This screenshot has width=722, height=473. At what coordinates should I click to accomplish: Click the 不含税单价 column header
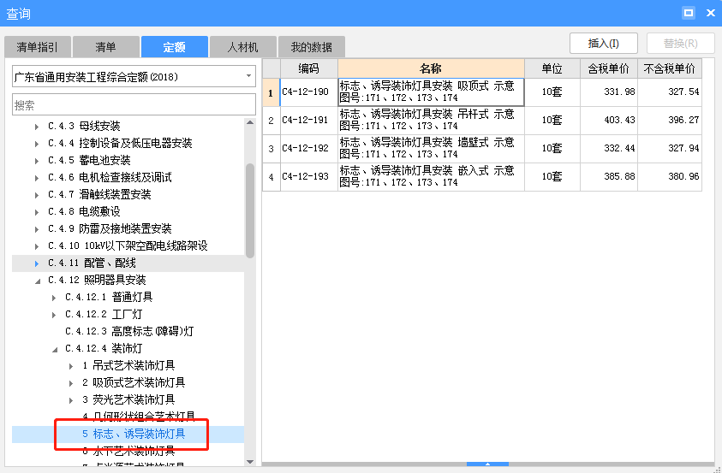pyautogui.click(x=670, y=68)
